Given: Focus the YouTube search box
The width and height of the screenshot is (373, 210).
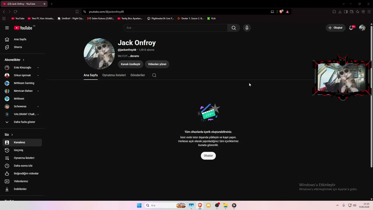Looking at the screenshot, I should (175, 28).
